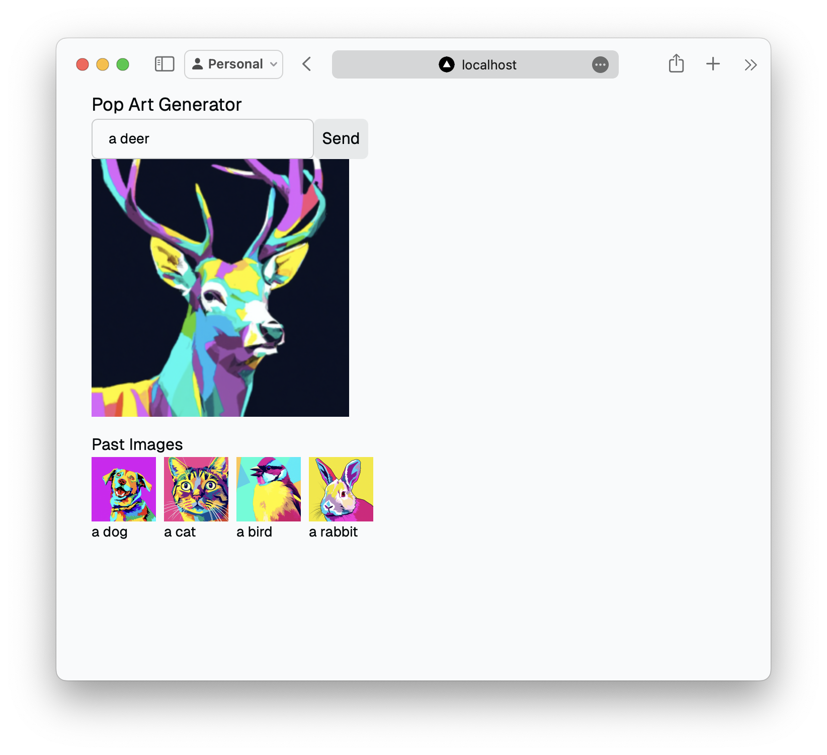Select the 'a rabbit' past image thumbnail
827x755 pixels.
(x=341, y=488)
